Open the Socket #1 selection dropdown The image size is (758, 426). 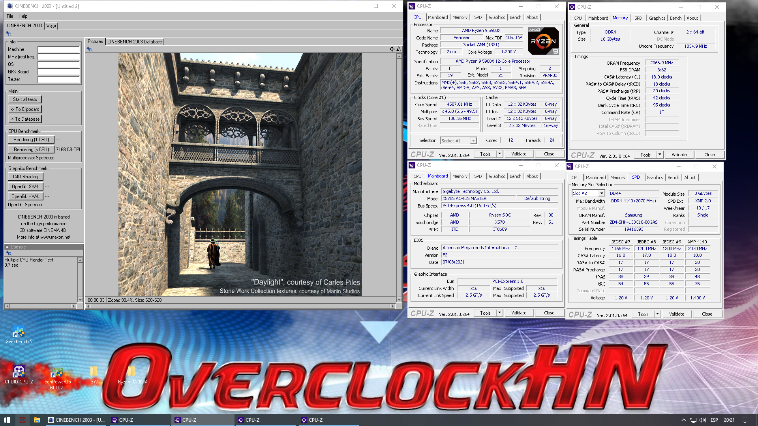point(473,141)
